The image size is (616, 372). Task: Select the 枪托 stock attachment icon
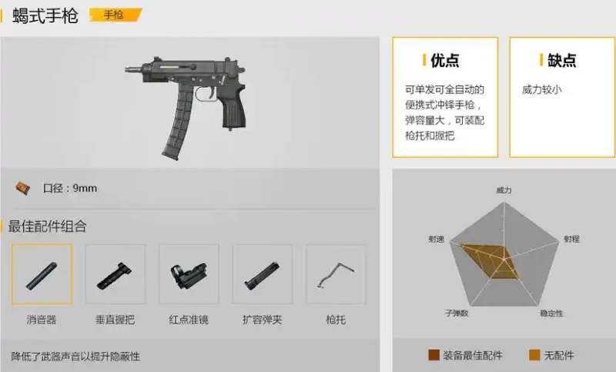point(336,274)
